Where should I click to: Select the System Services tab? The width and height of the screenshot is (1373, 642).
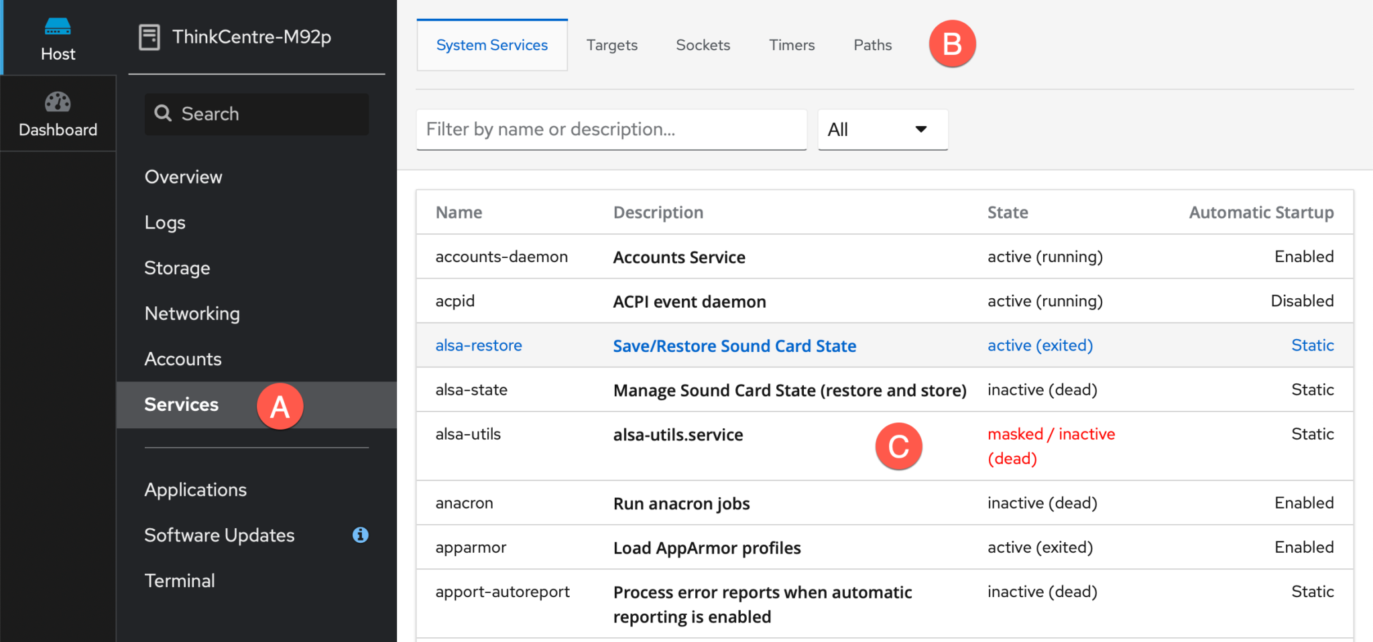click(x=491, y=45)
